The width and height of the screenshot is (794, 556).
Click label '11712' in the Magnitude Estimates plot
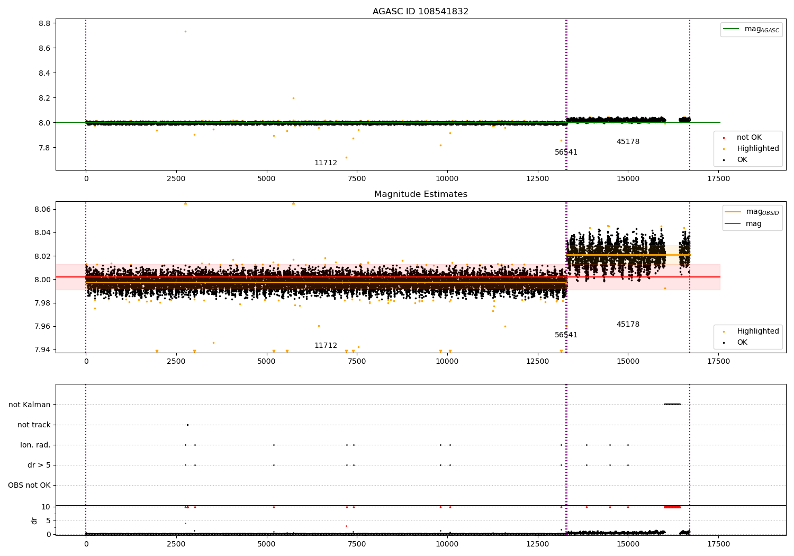[x=326, y=346]
